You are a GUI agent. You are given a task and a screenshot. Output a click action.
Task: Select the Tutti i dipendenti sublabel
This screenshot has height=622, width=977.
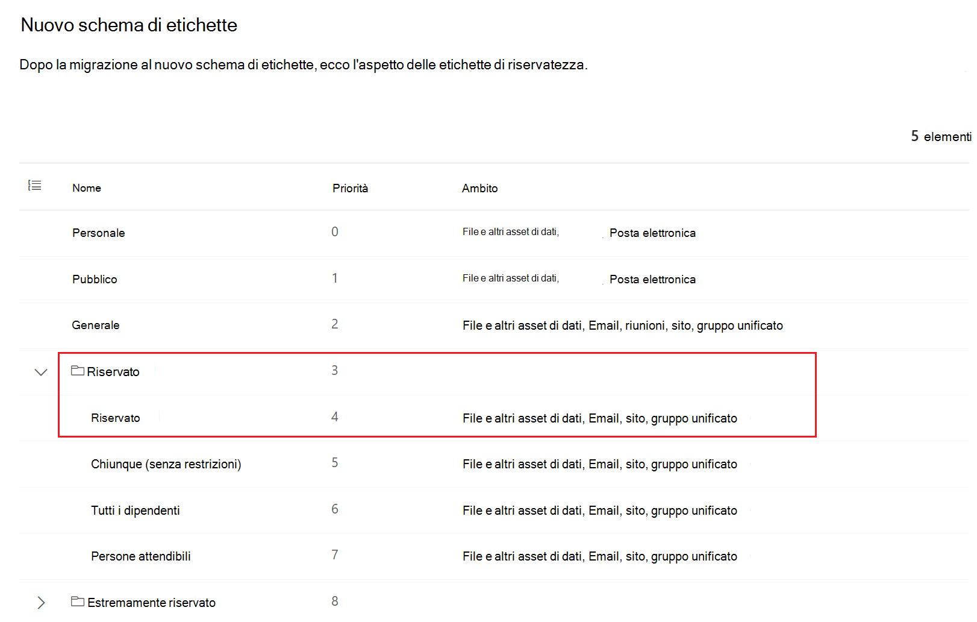pyautogui.click(x=136, y=510)
